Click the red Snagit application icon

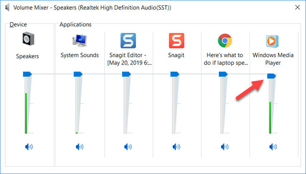(177, 40)
